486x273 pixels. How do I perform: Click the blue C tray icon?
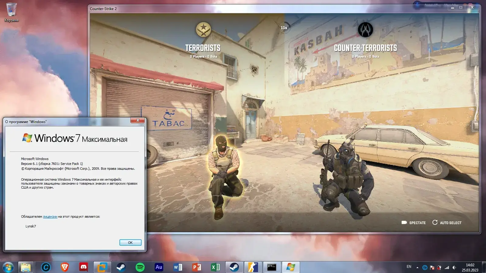point(425,268)
